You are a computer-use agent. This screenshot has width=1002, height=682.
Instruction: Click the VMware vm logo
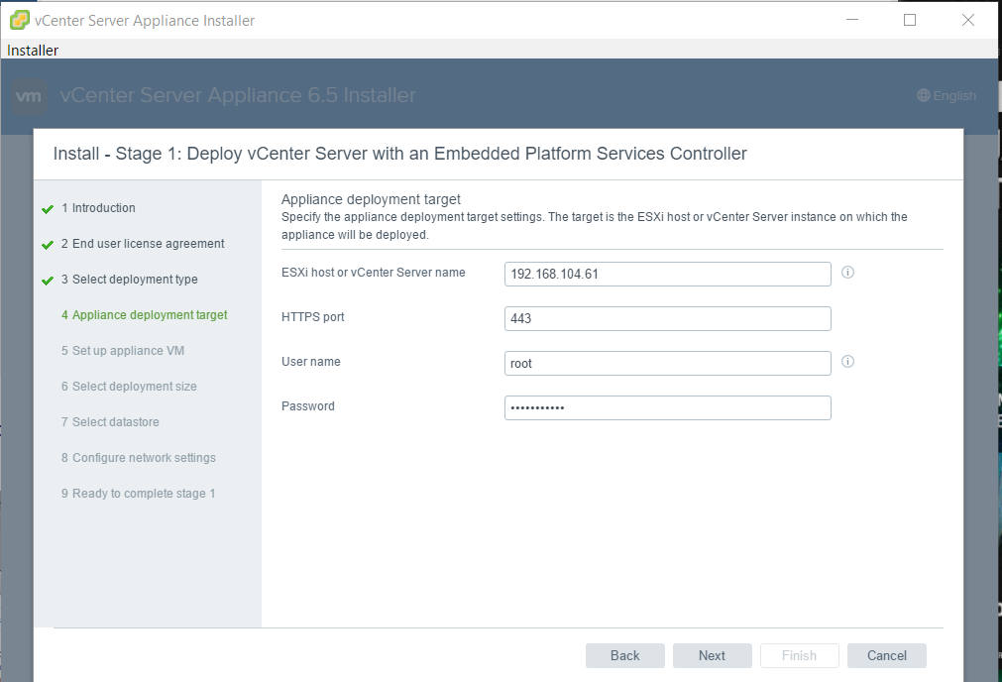click(29, 96)
